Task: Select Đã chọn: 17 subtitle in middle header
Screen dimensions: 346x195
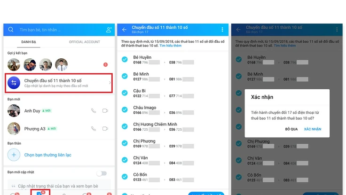Action: (140, 32)
